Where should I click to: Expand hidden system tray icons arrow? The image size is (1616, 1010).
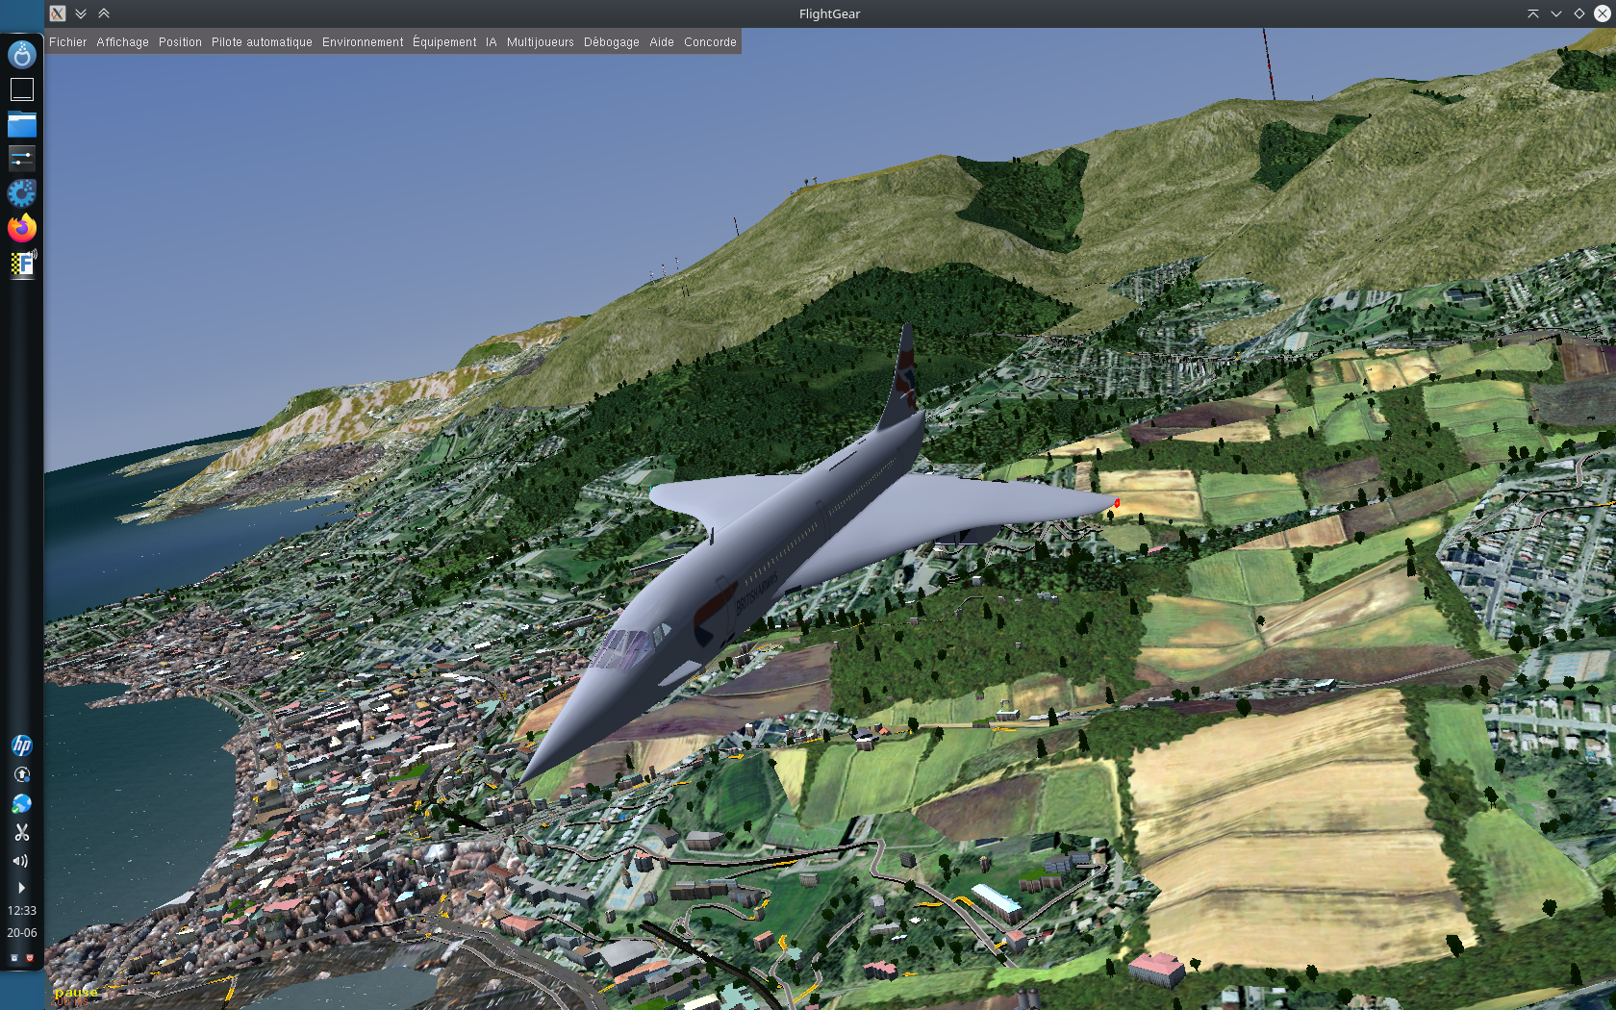pyautogui.click(x=21, y=888)
